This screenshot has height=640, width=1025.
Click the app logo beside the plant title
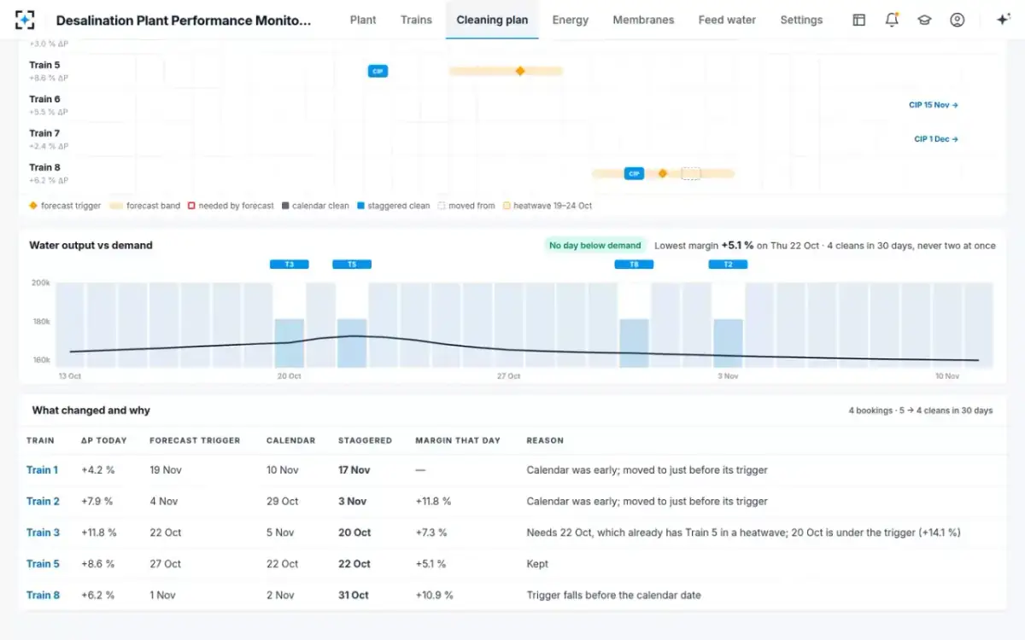pyautogui.click(x=25, y=20)
